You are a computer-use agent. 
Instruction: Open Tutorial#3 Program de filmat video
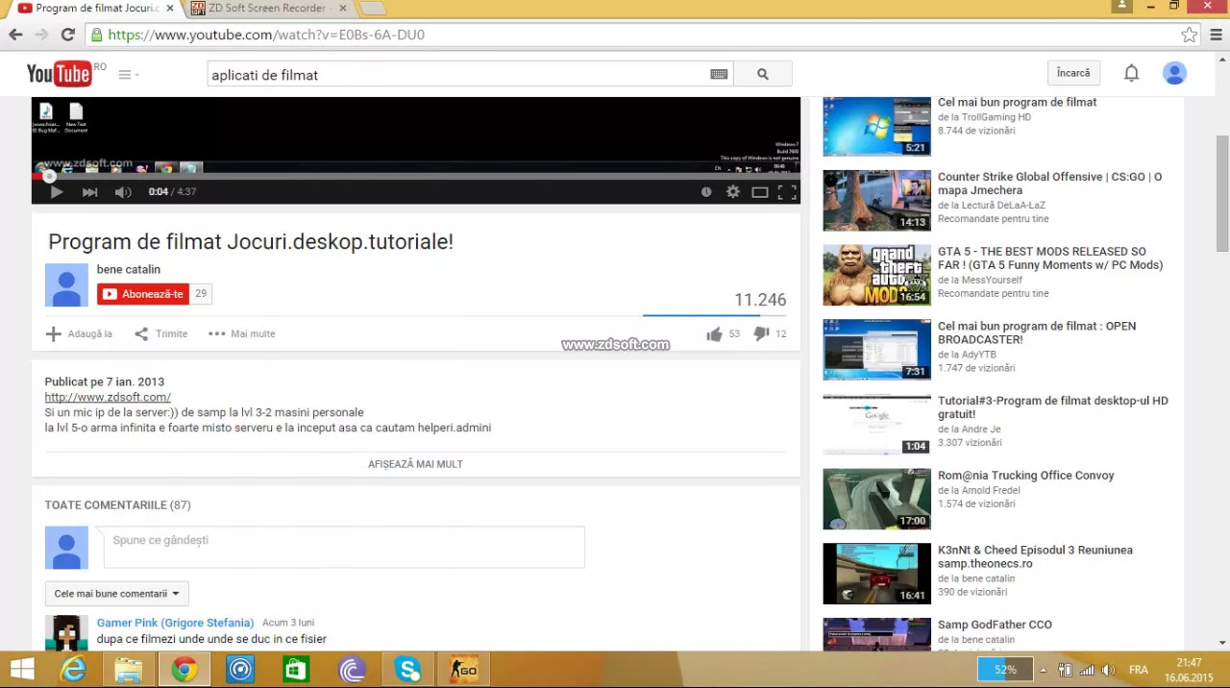[1052, 407]
